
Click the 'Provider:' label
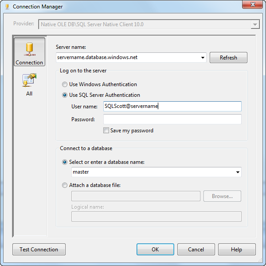click(x=23, y=24)
